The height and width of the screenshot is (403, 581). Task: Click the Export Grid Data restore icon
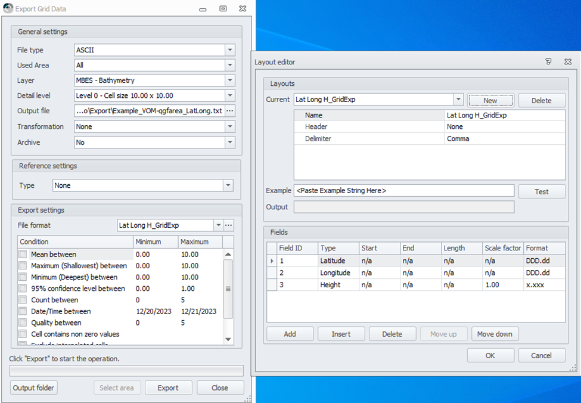coord(223,9)
